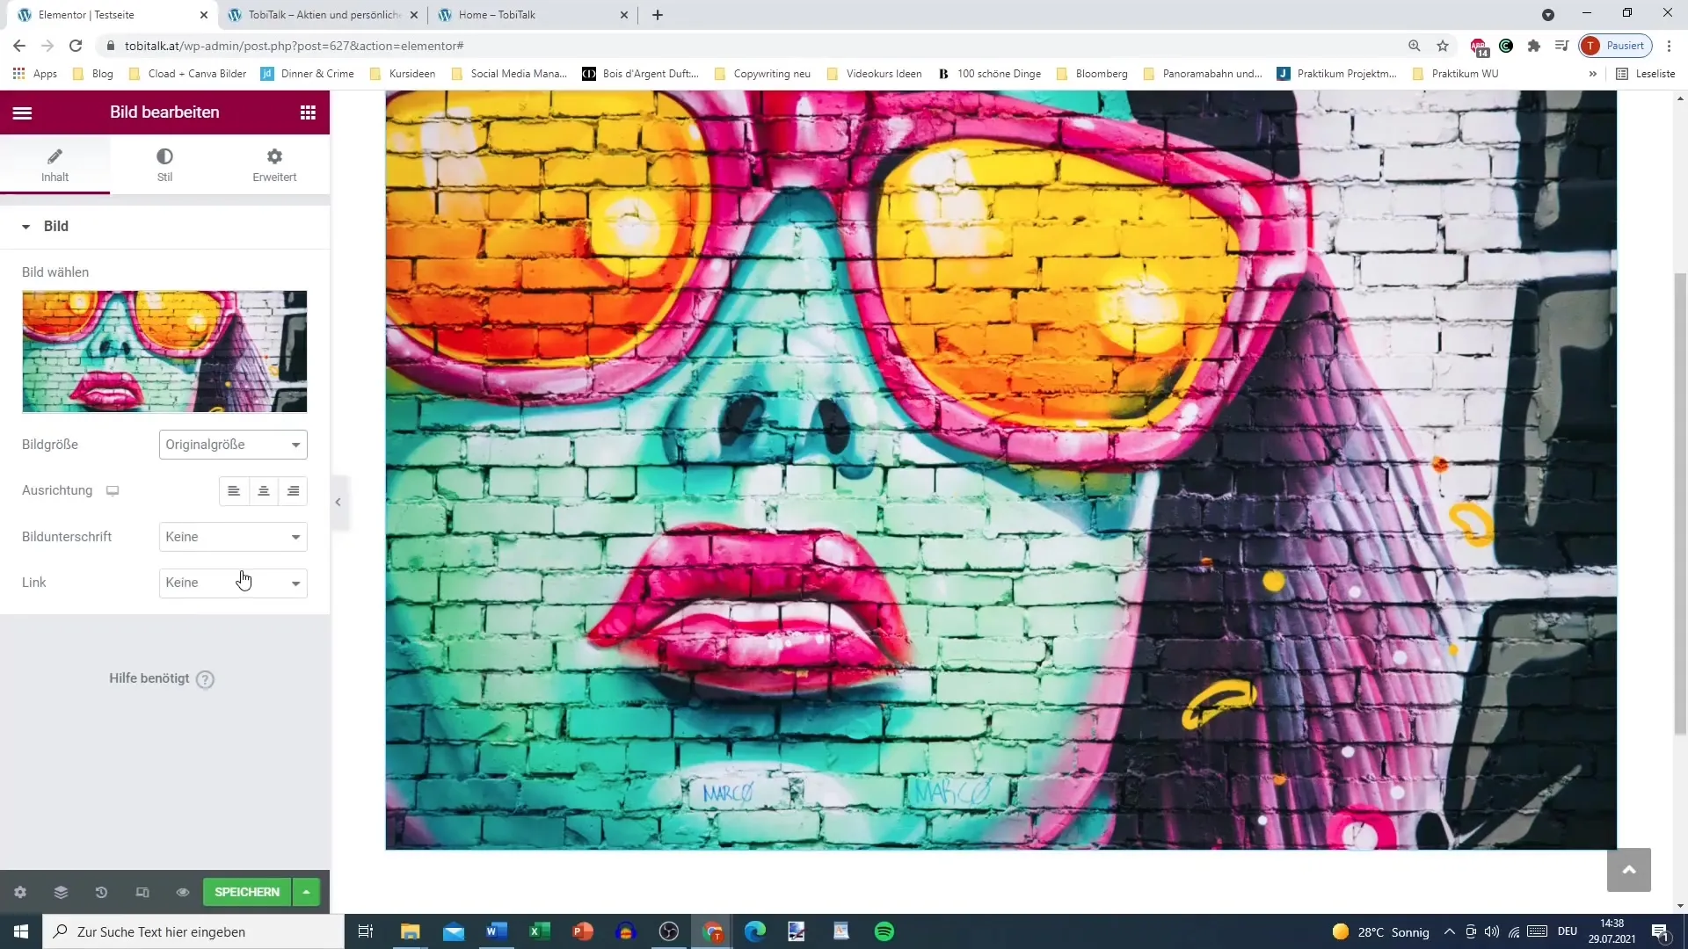Expand save options arrow

point(306,892)
